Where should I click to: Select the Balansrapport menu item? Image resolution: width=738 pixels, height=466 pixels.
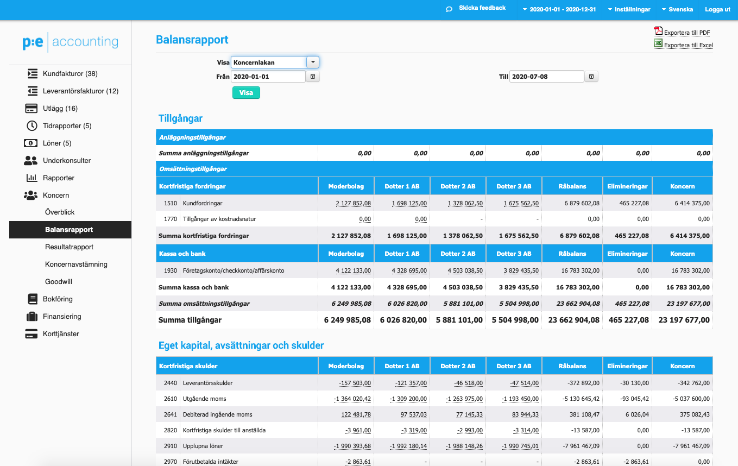70,230
